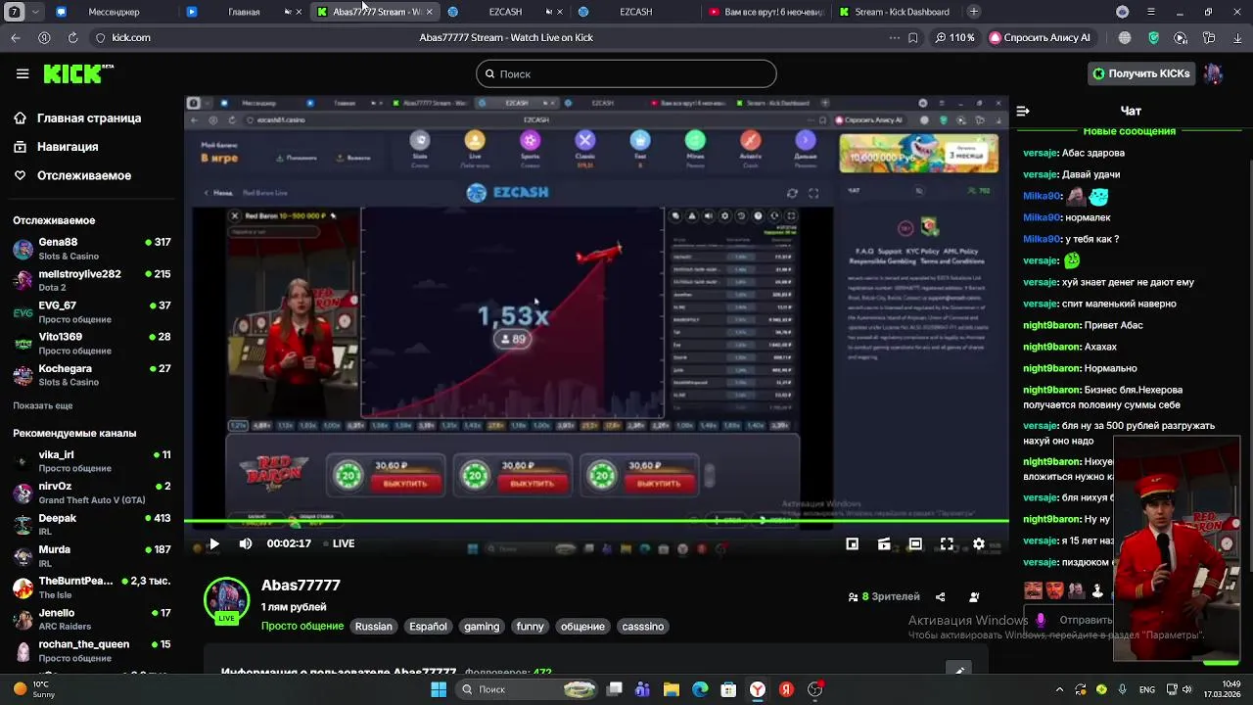Viewport: 1253px width, 705px height.
Task: Jump to Новые сообщения in chat
Action: [1130, 131]
